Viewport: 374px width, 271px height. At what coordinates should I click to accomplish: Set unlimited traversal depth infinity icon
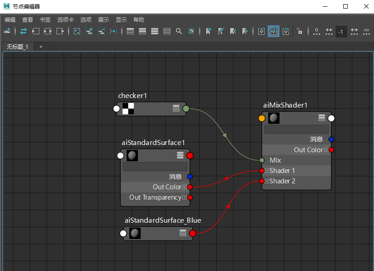tap(366, 31)
